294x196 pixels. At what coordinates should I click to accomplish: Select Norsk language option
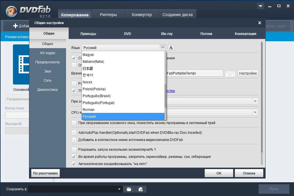pos(123,82)
